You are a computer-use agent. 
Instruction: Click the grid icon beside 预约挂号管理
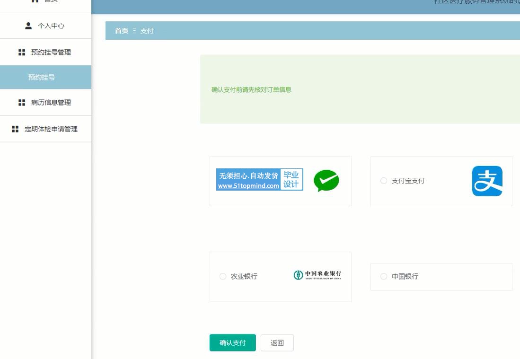pos(22,52)
